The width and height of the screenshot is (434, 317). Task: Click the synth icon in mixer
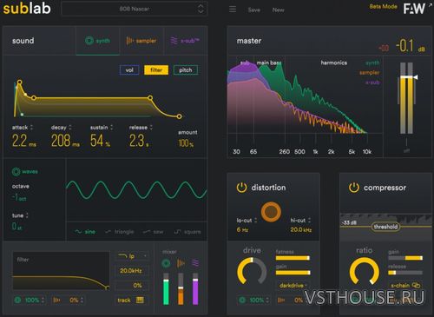coord(166,263)
